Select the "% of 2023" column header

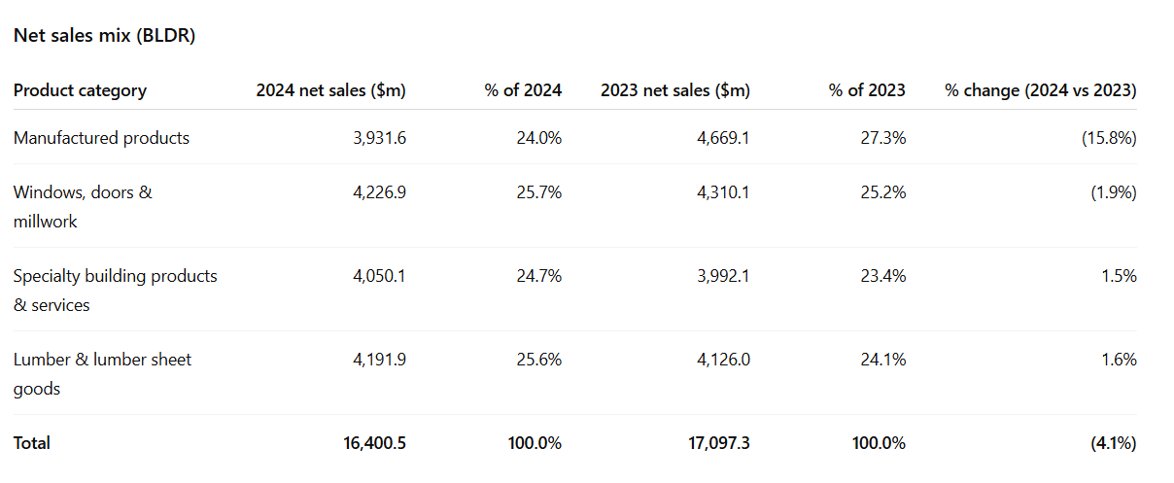tap(867, 90)
